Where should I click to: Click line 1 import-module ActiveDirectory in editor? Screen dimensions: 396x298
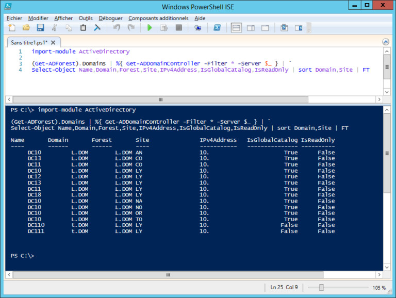click(x=80, y=52)
